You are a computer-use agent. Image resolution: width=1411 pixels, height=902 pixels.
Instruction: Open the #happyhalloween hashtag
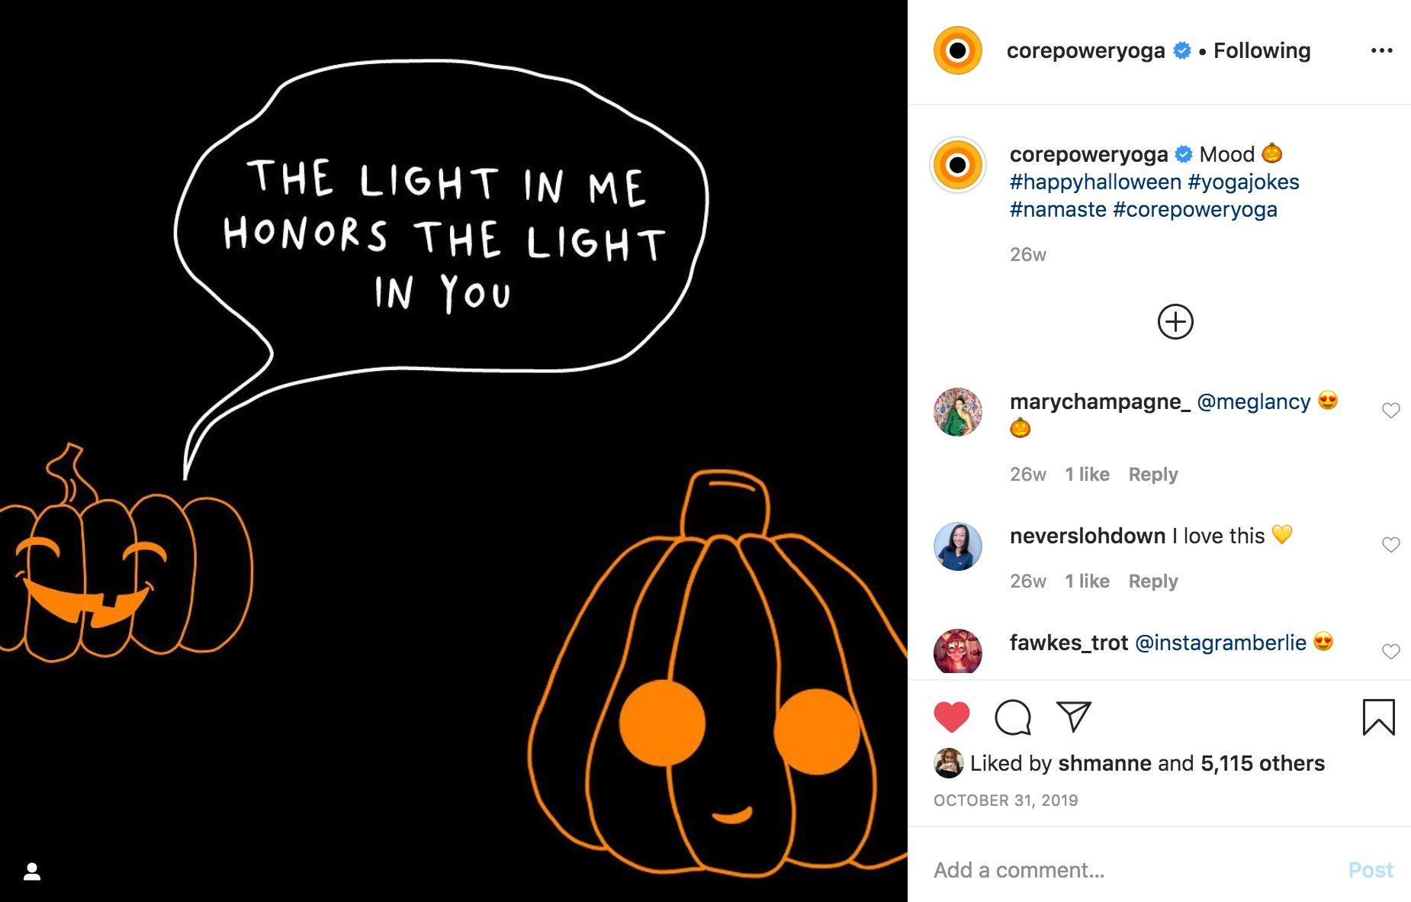[1095, 182]
